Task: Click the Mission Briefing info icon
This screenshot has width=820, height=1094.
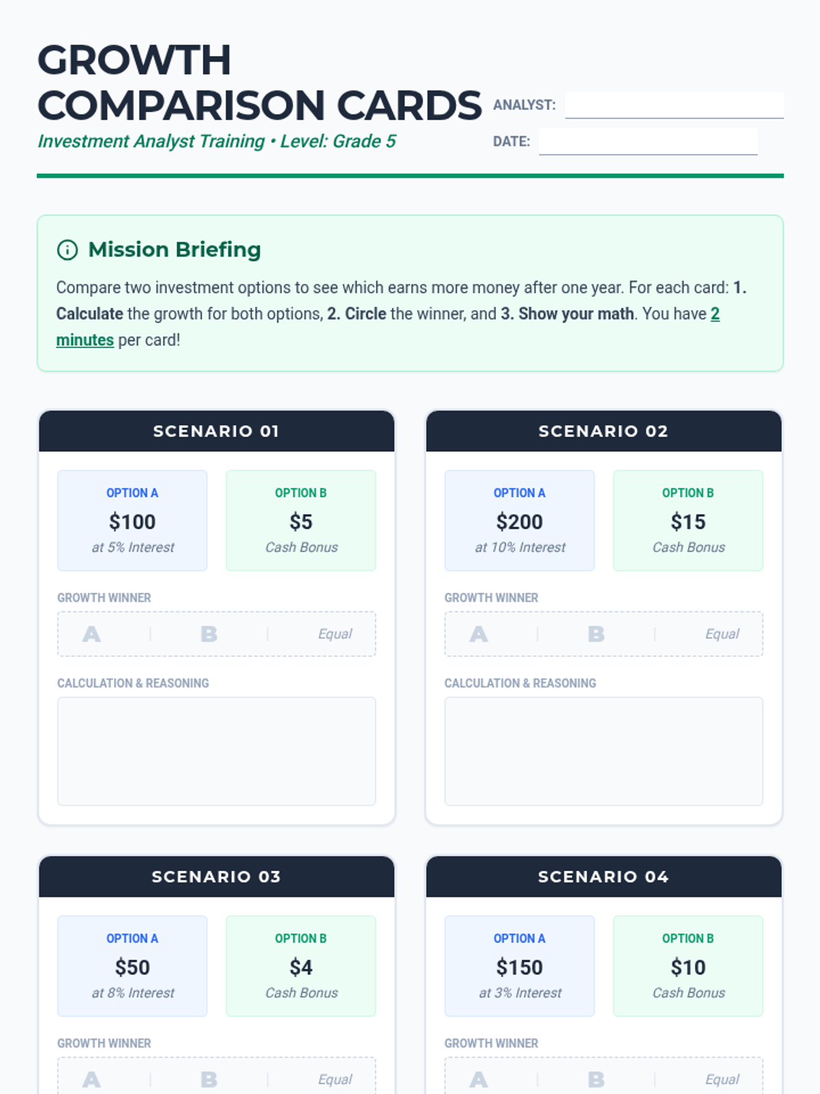Action: click(x=67, y=250)
